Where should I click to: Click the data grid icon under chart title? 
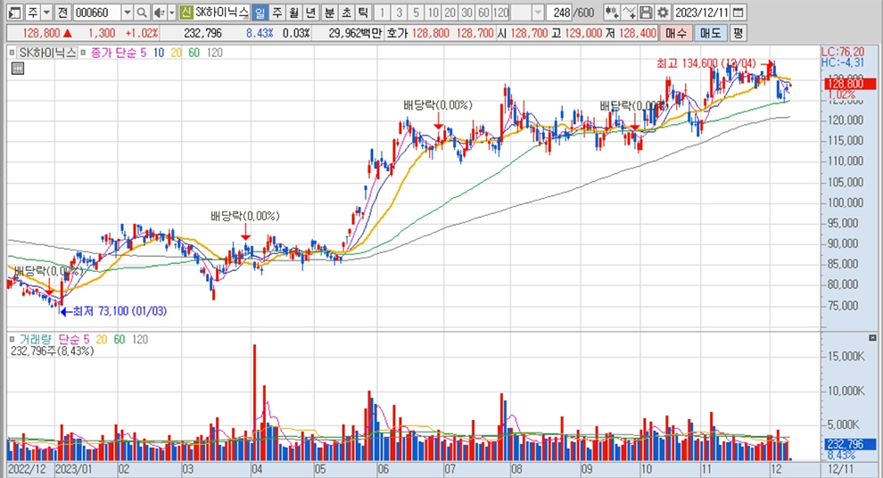point(18,69)
